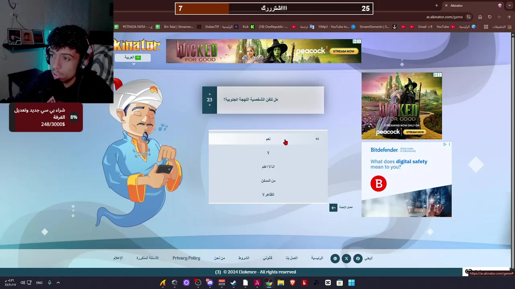Open the قانوني footer link
515x289 pixels.
[x=268, y=258]
